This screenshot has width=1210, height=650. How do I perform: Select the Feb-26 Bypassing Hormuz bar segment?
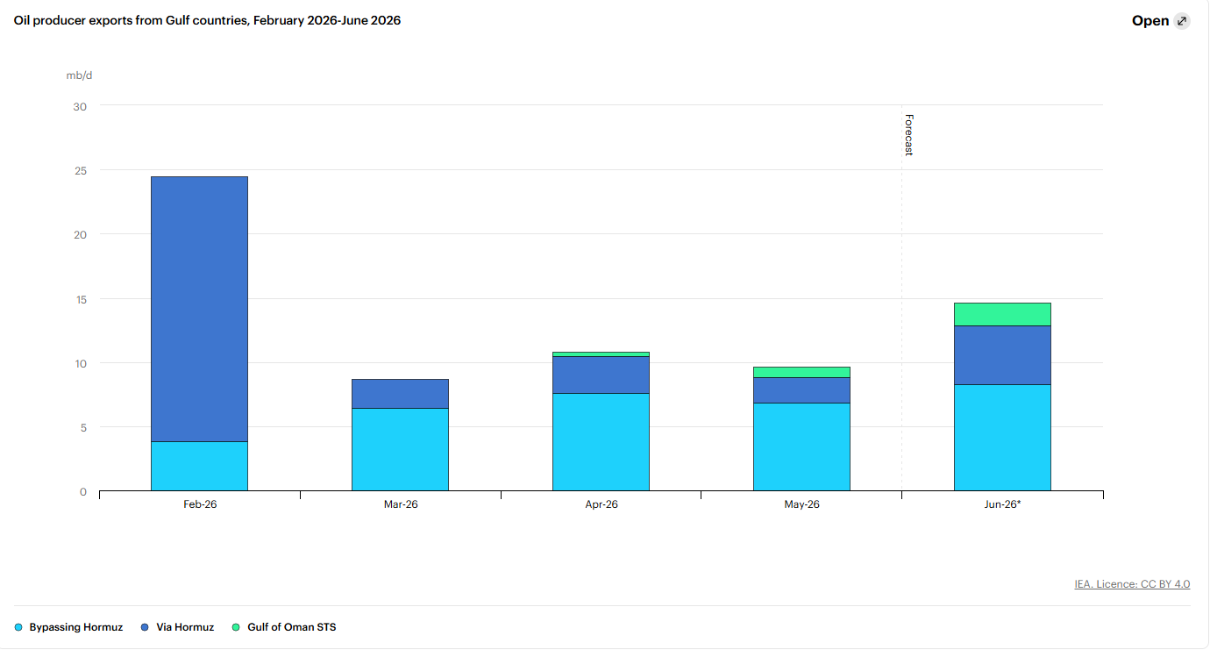tap(199, 466)
